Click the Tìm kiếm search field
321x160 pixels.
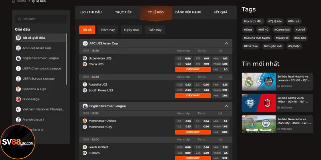coord(42,19)
